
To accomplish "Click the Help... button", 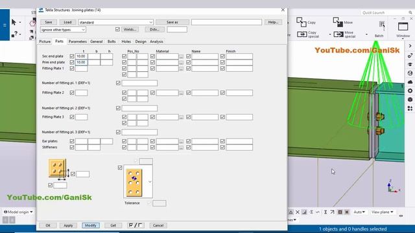I will click(x=273, y=22).
